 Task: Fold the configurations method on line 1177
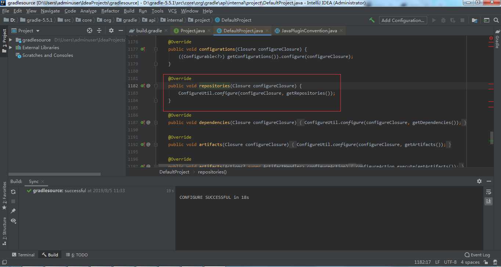tap(156, 49)
